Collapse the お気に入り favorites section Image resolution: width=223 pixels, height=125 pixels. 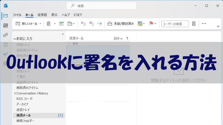point(15,39)
